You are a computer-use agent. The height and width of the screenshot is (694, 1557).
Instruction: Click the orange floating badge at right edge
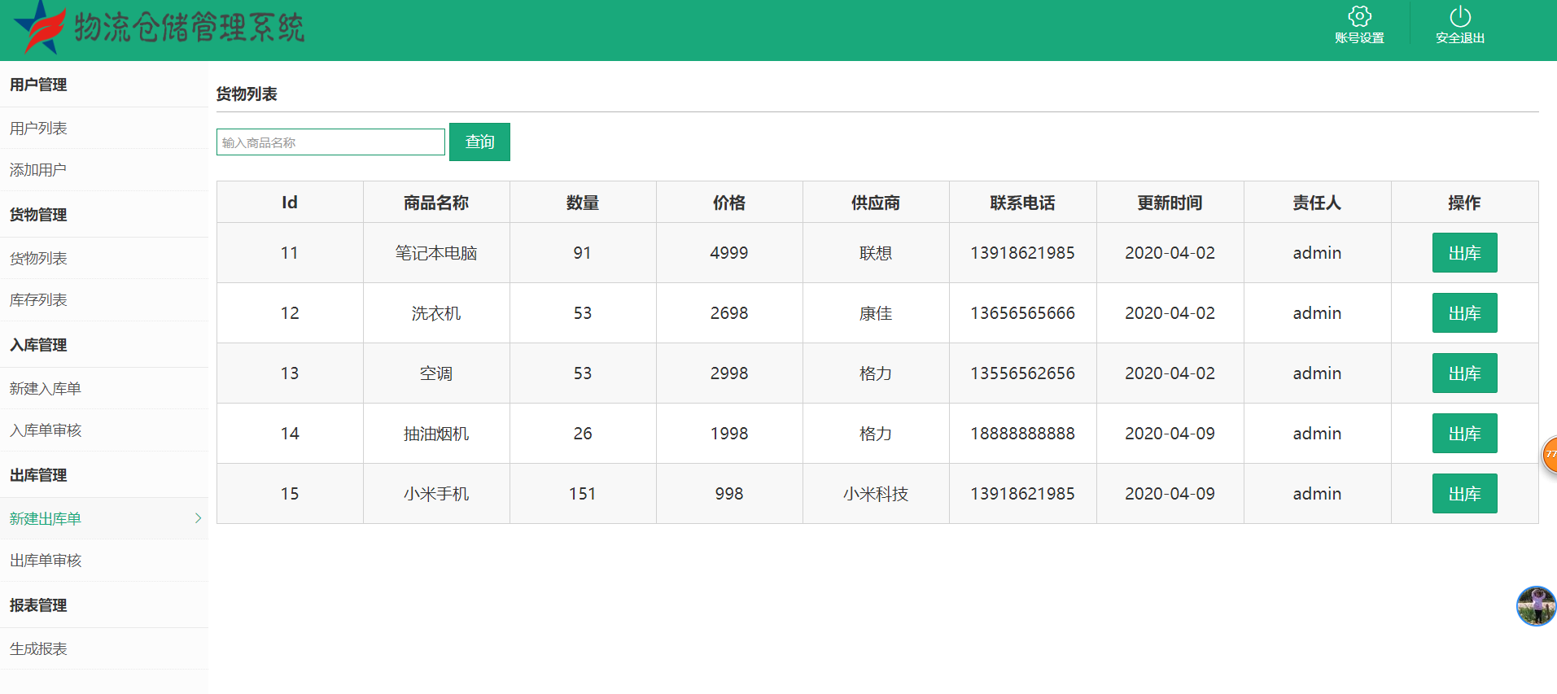1550,454
